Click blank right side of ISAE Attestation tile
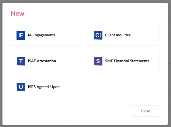 coord(71,61)
